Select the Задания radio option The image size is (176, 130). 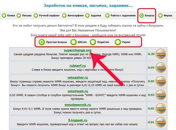(87, 16)
